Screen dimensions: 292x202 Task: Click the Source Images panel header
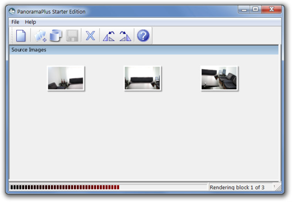[144, 50]
